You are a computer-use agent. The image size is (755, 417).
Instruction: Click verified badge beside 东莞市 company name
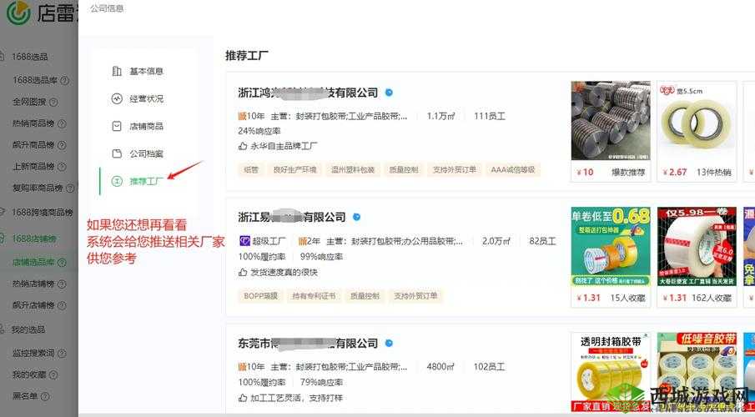tap(389, 344)
